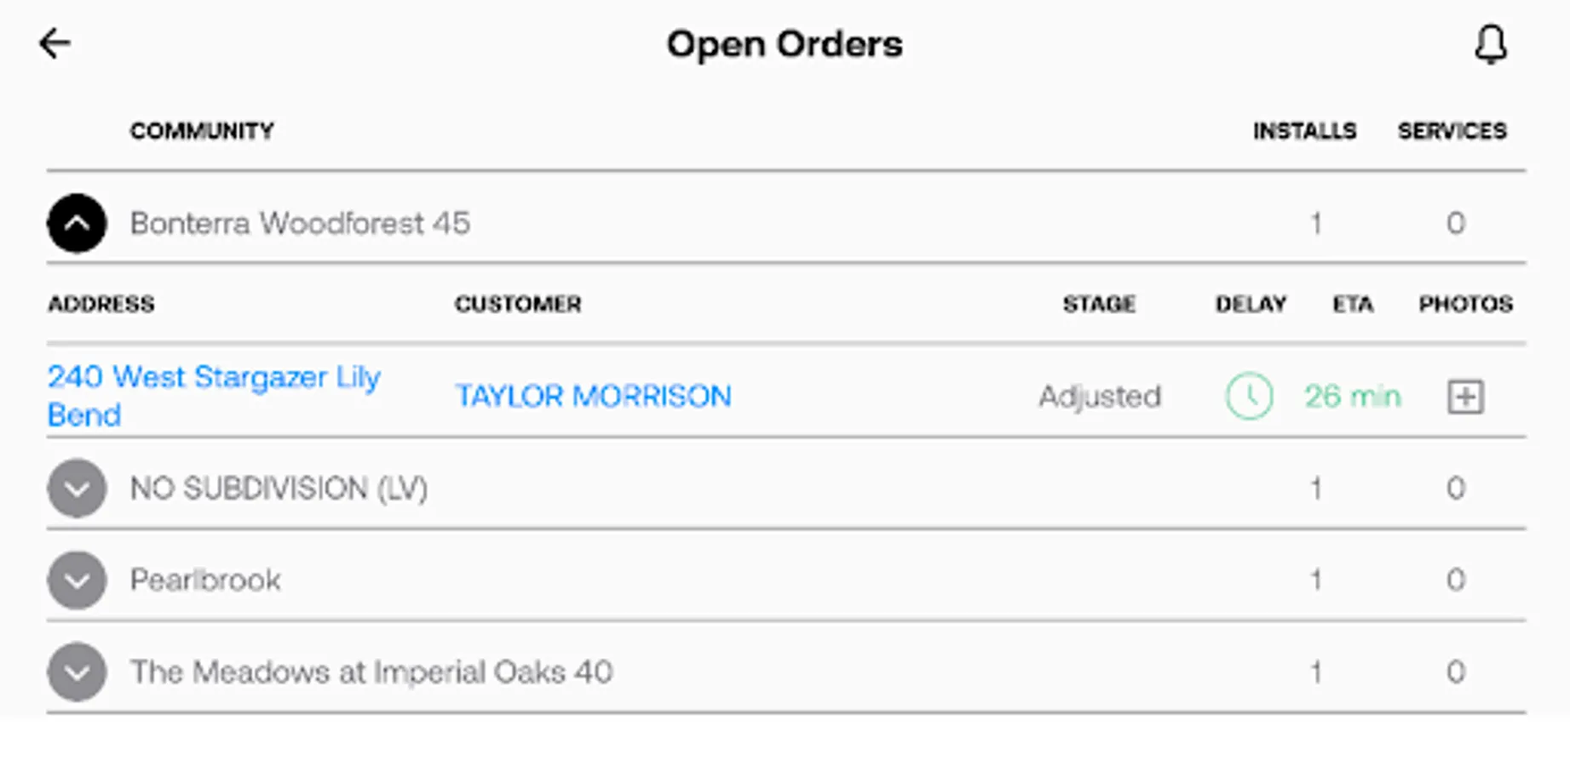Click the ADDRESS column header
The height and width of the screenshot is (766, 1570).
pyautogui.click(x=101, y=304)
